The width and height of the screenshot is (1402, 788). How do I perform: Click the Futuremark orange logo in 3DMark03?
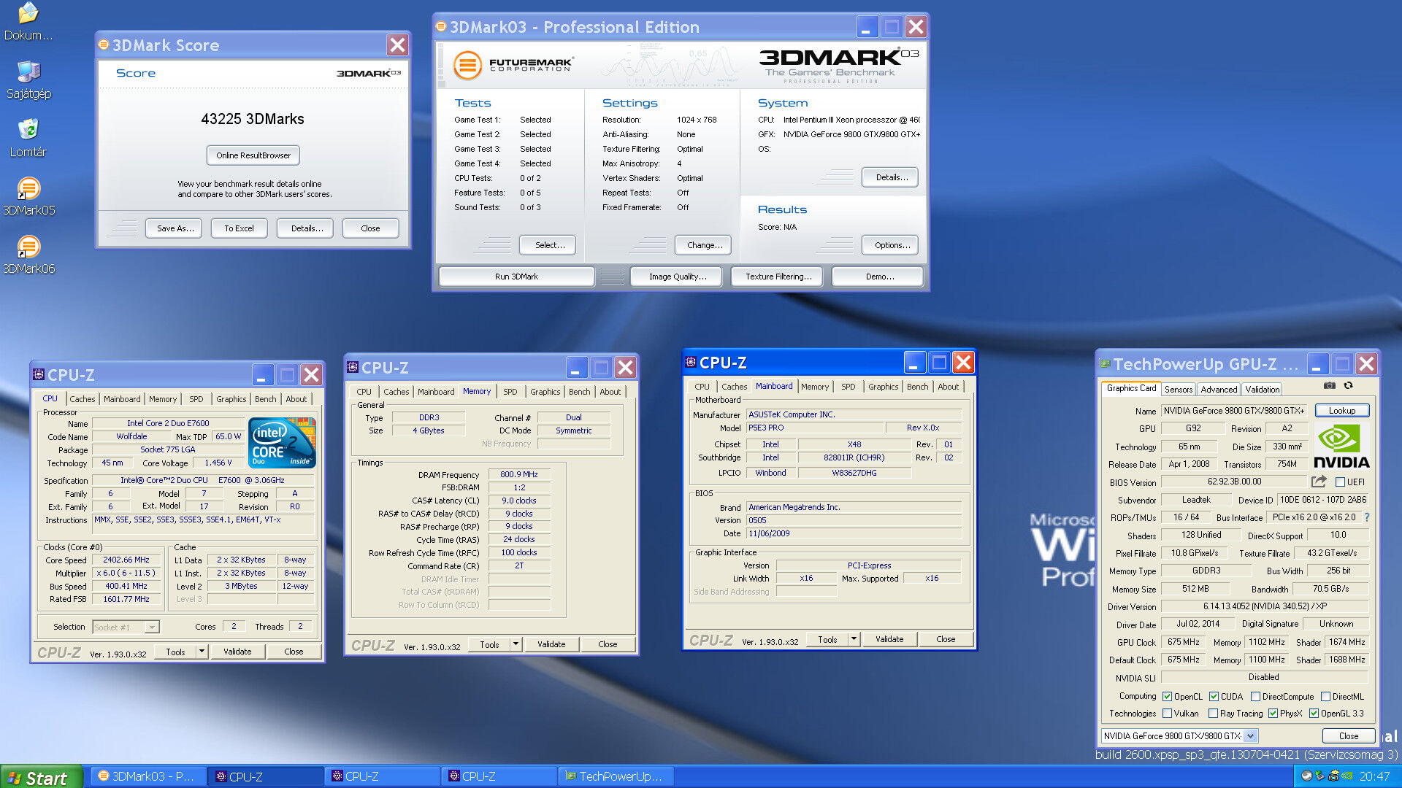[x=467, y=65]
